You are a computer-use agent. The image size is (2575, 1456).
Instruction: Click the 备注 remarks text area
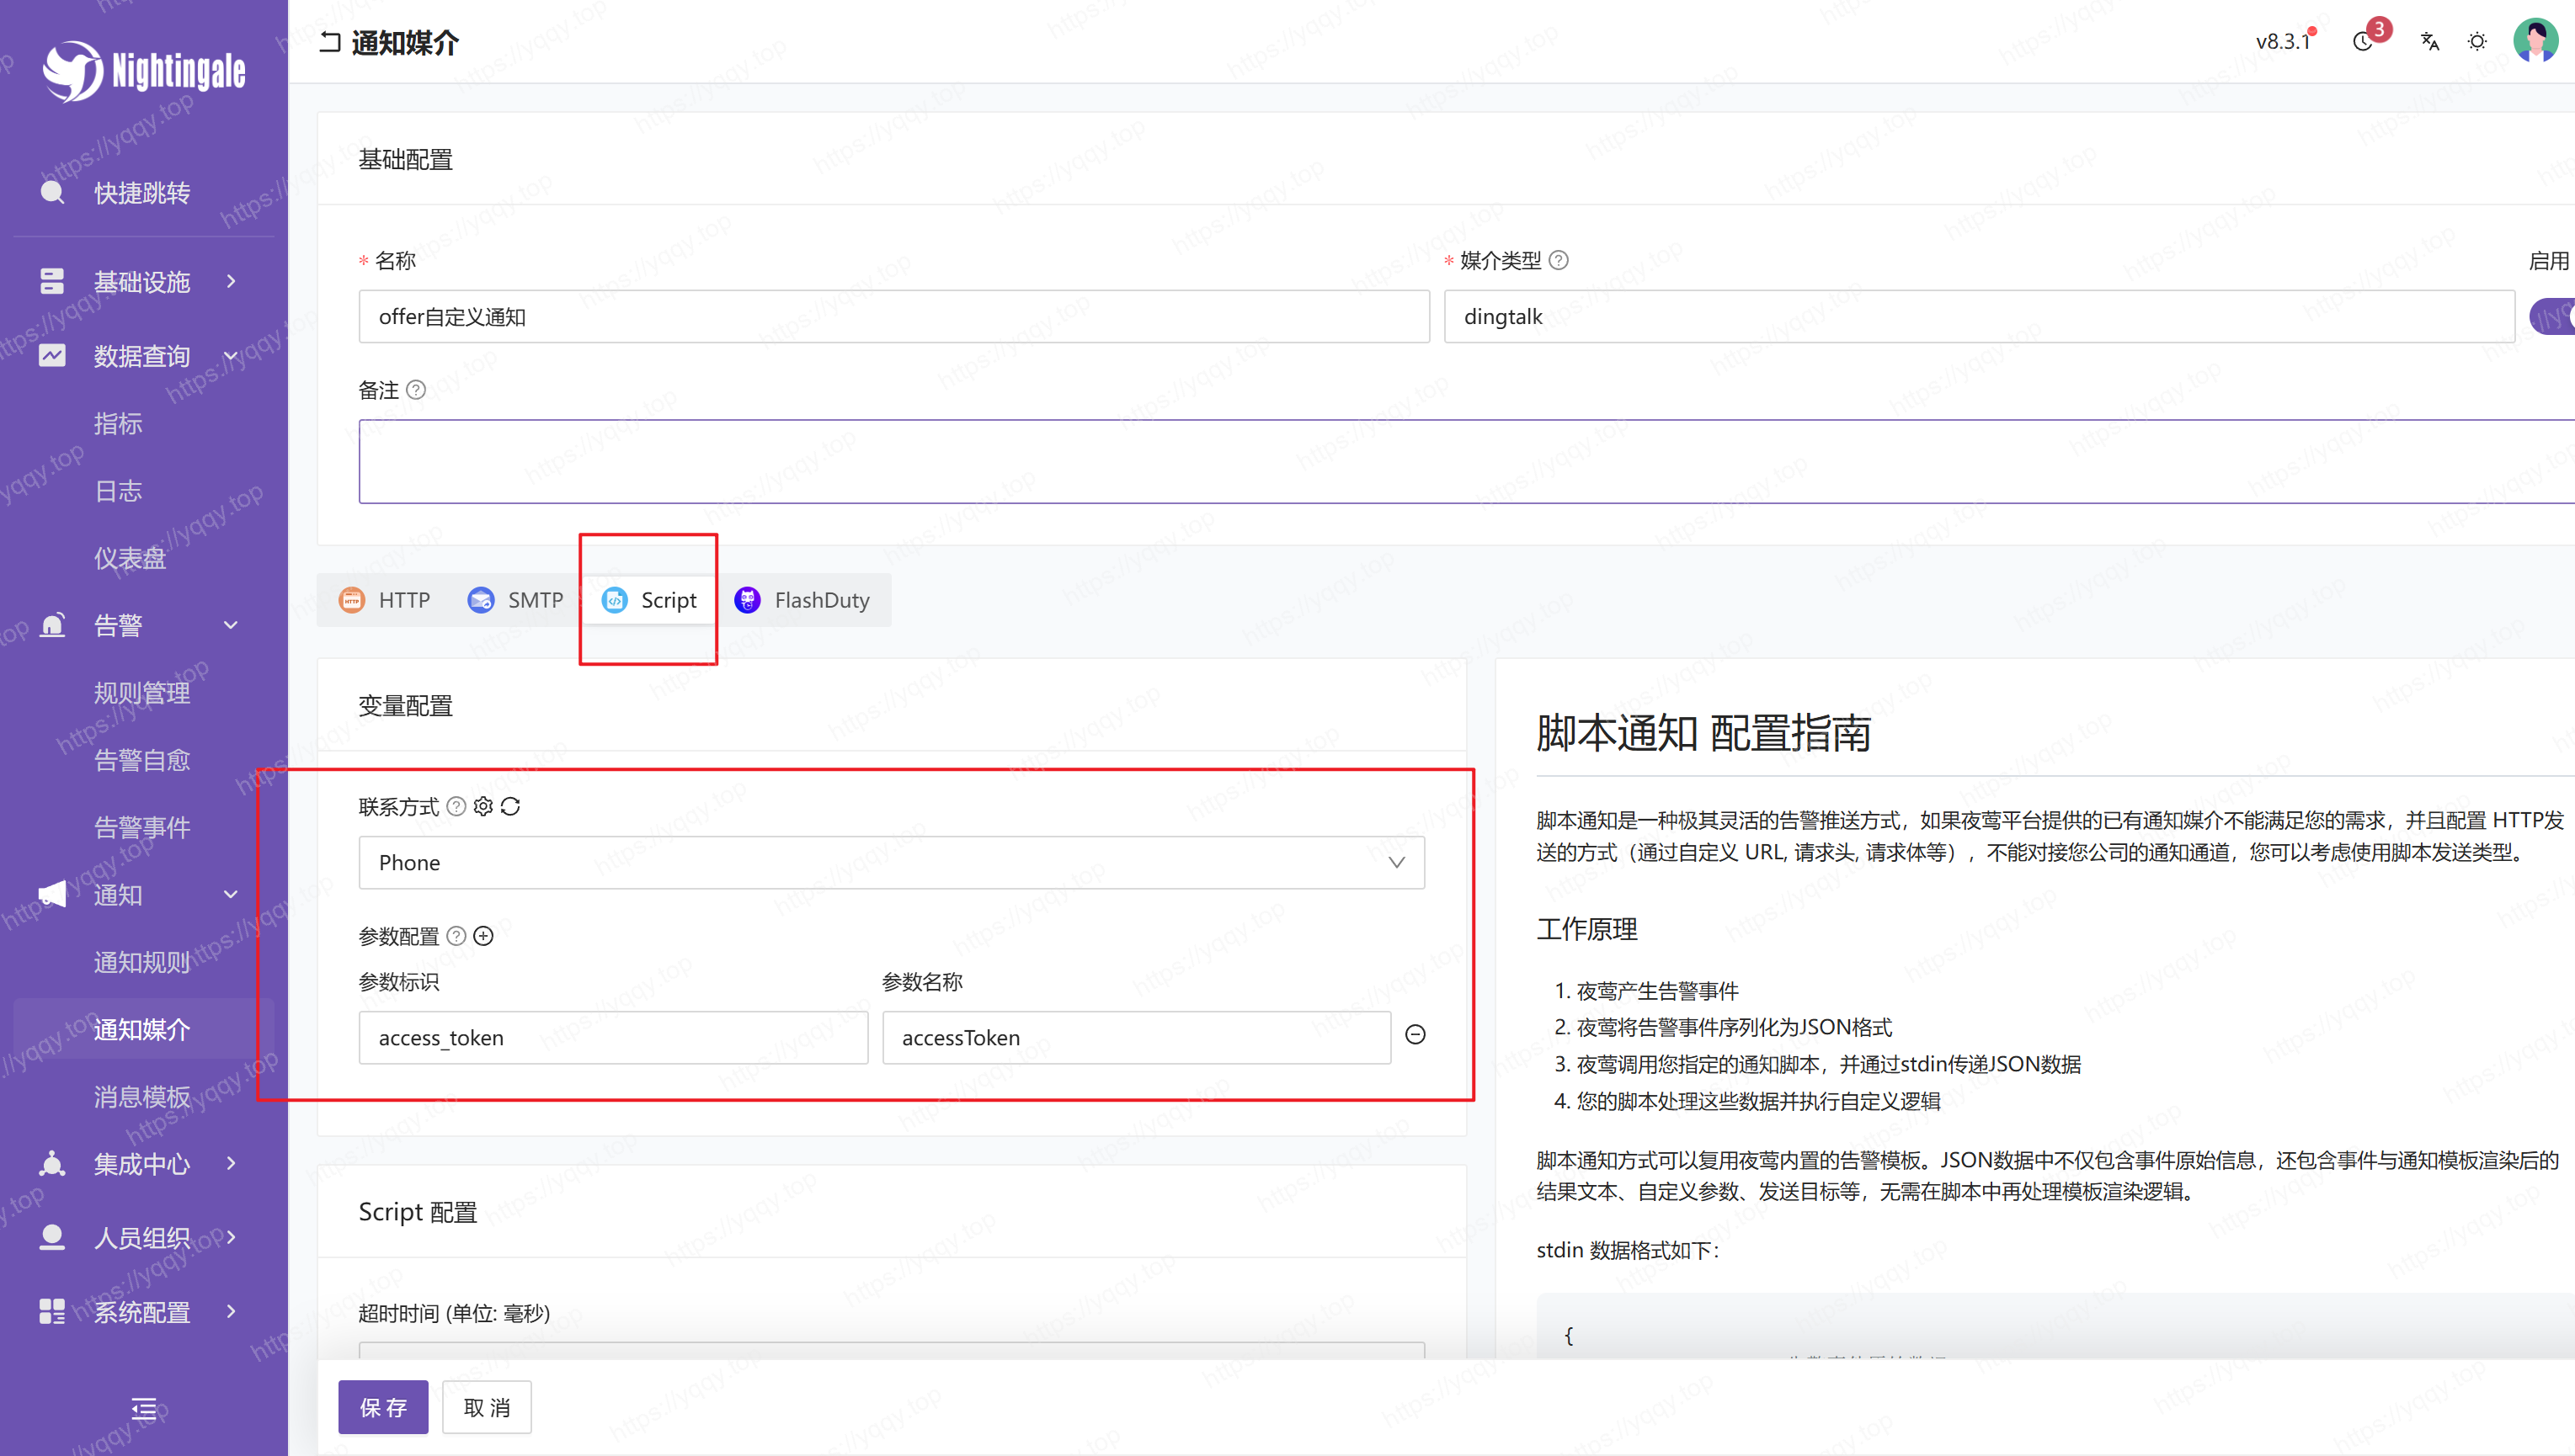(1461, 461)
